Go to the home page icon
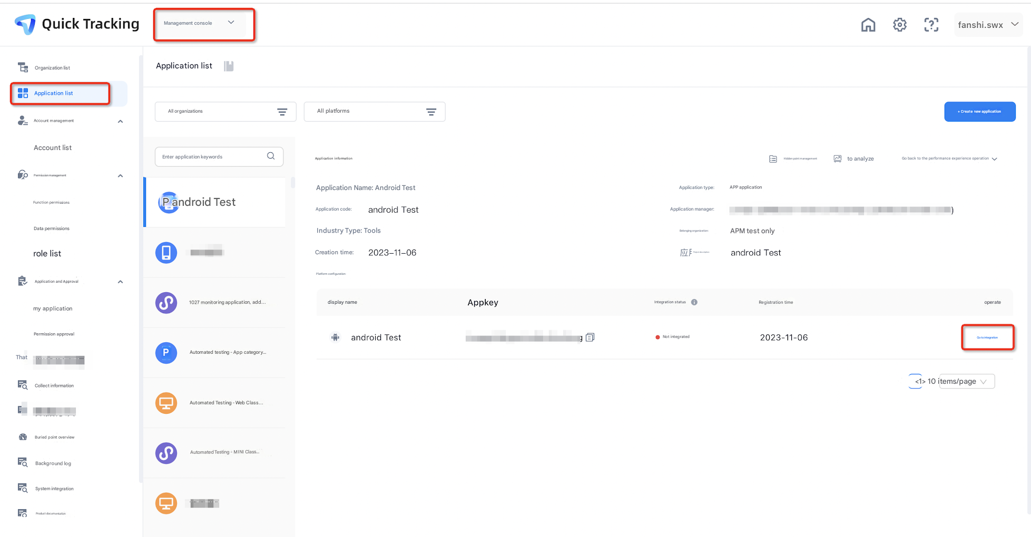Viewport: 1031px width, 537px height. [x=868, y=25]
